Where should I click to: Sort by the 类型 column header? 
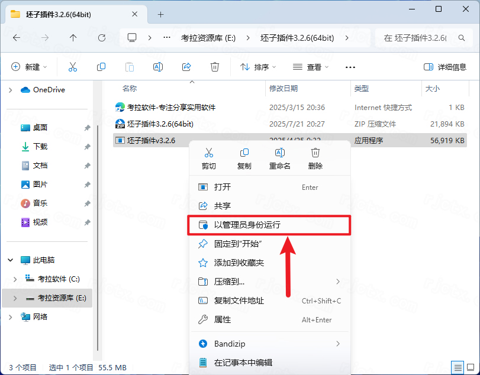click(x=362, y=89)
